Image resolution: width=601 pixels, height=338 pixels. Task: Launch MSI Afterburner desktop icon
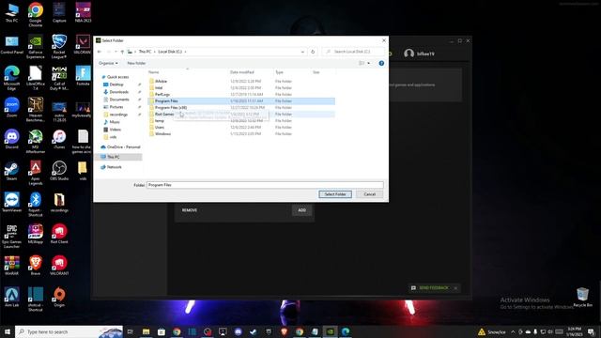coord(36,141)
